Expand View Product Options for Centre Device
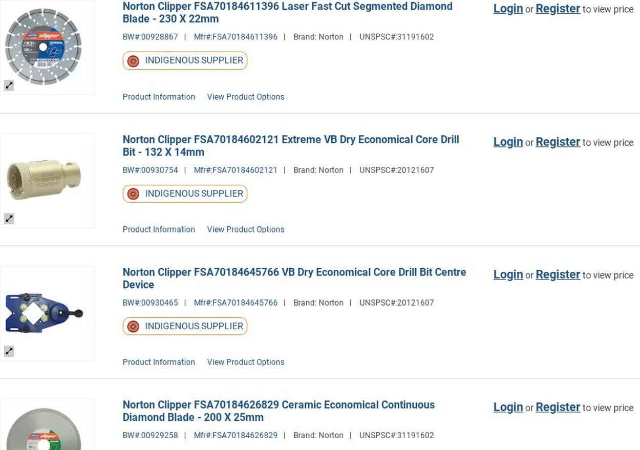 point(245,362)
